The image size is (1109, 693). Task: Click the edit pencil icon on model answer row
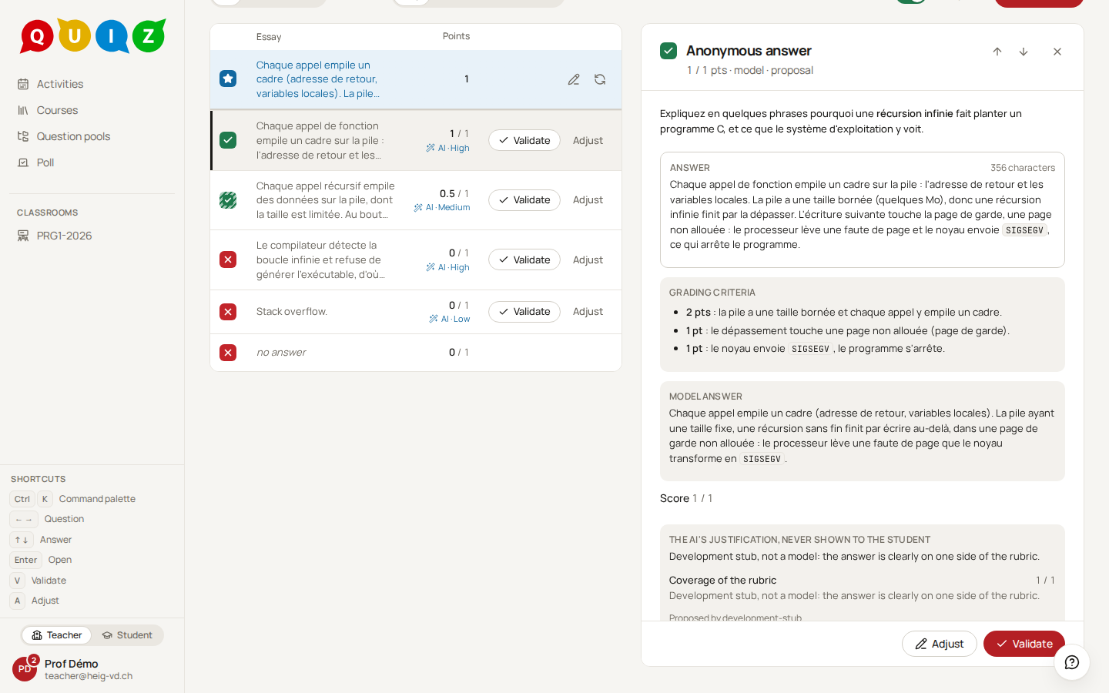pyautogui.click(x=574, y=79)
